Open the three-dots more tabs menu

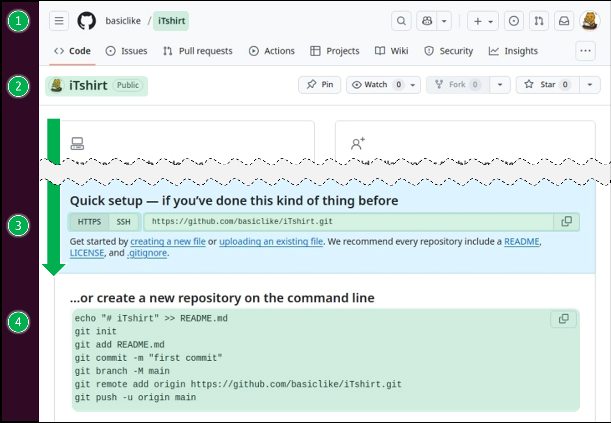585,51
